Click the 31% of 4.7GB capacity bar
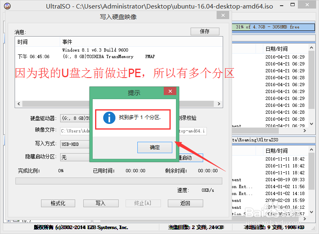319x234 pixels. tap(273, 27)
